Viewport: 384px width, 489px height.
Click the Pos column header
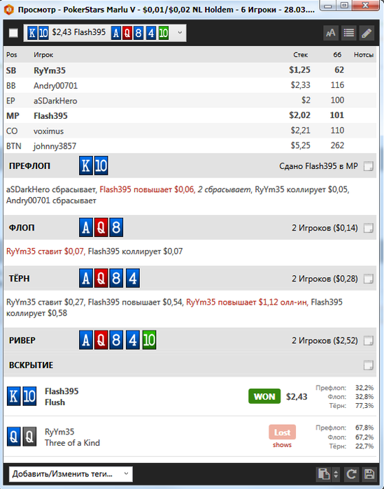12,55
